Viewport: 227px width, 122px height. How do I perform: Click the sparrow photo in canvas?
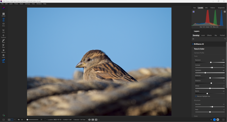[x=99, y=62]
